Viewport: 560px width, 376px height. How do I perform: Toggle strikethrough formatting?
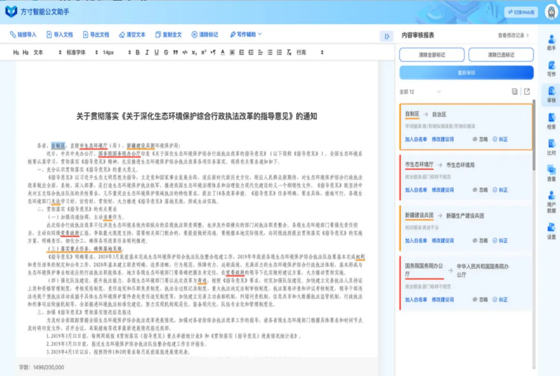[166, 52]
